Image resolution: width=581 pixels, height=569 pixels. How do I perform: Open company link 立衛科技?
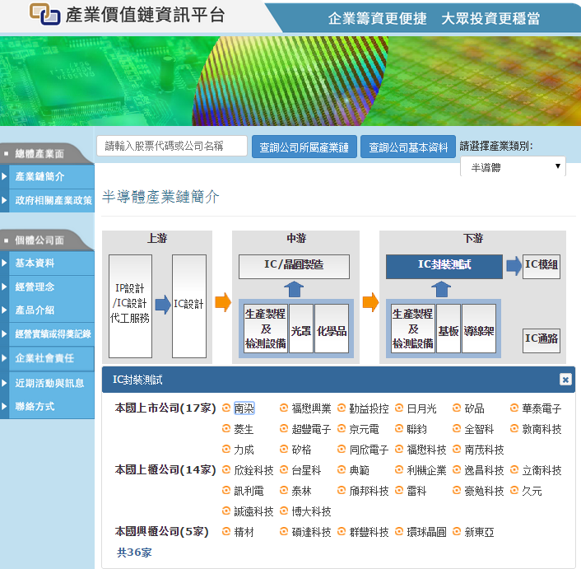tap(541, 470)
